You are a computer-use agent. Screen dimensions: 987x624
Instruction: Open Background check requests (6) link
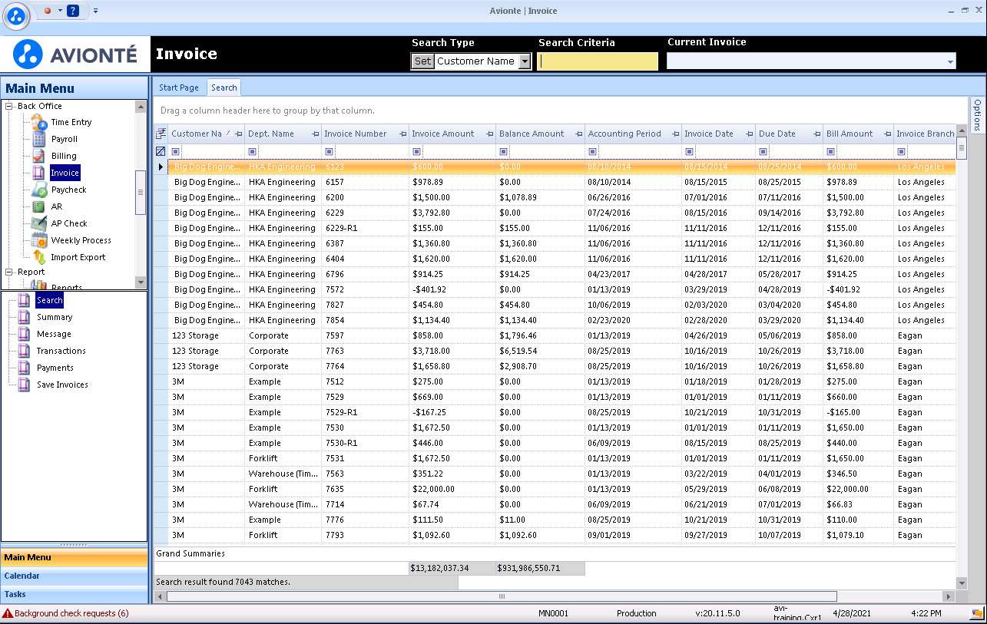click(x=71, y=613)
